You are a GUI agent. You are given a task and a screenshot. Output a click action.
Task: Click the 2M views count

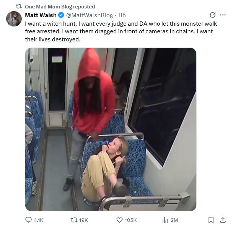(x=174, y=220)
